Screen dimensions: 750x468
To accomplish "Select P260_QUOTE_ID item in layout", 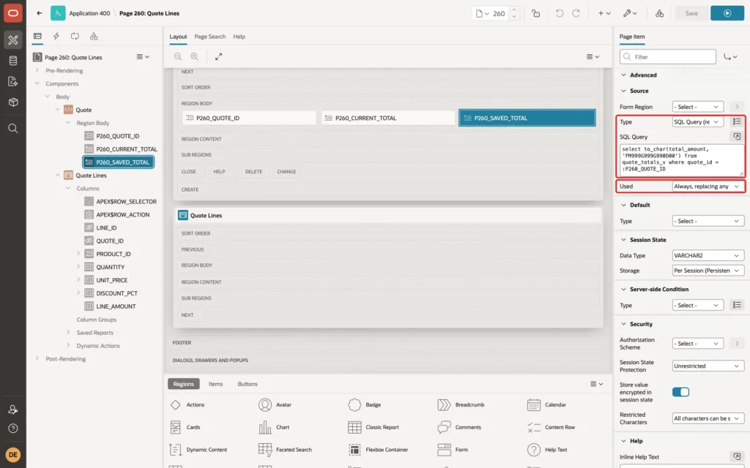I will (249, 118).
